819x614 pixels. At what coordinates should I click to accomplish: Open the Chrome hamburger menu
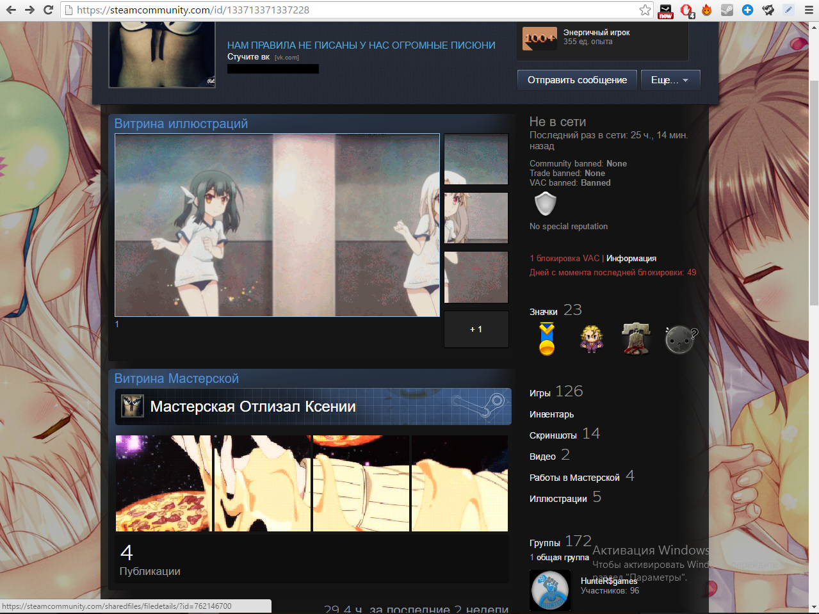point(809,10)
